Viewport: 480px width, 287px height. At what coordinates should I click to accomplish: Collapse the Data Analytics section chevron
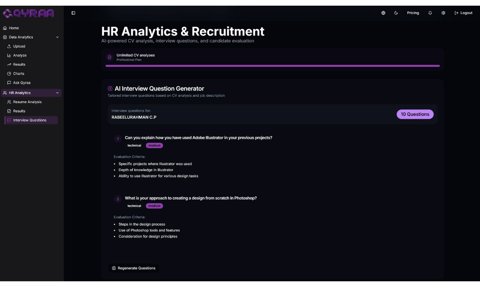pos(57,37)
